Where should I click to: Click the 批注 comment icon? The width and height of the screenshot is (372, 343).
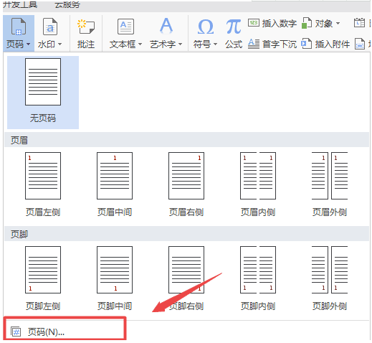[86, 27]
